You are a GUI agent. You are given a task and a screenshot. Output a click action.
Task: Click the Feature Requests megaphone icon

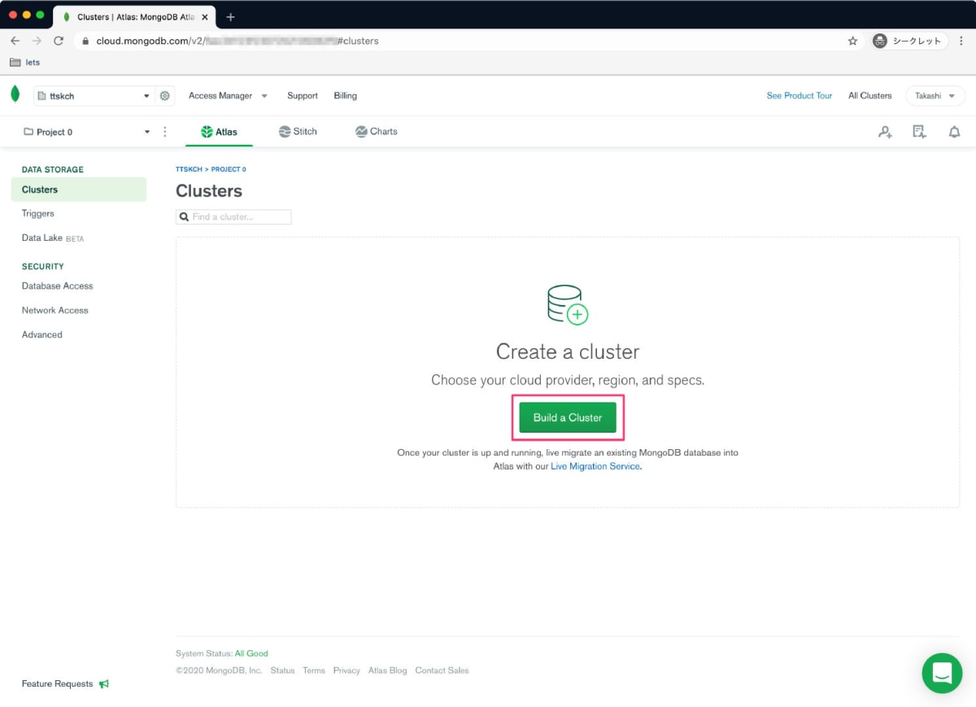pyautogui.click(x=104, y=684)
